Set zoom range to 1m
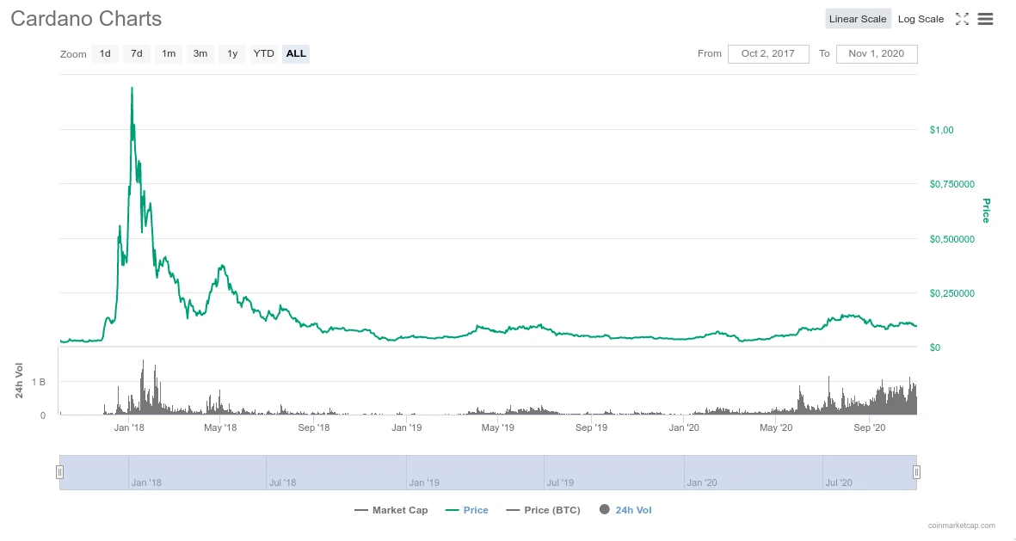The height and width of the screenshot is (541, 1016). click(x=169, y=54)
